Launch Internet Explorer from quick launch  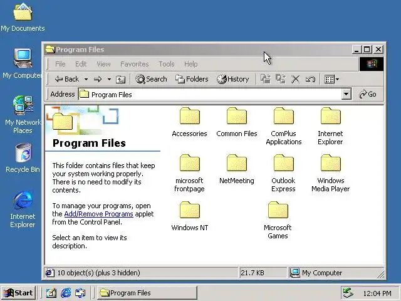pos(66,293)
